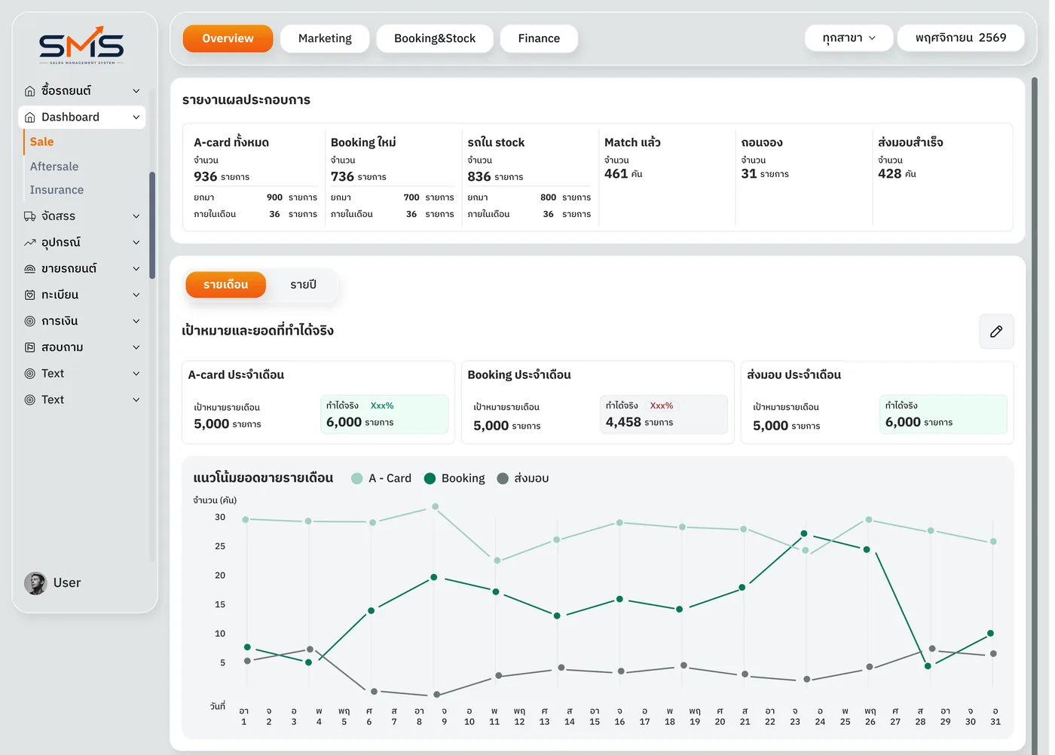Screen dimensions: 1055x755
Task: Toggle the ส่งมอบ legend series
Action: coord(523,478)
